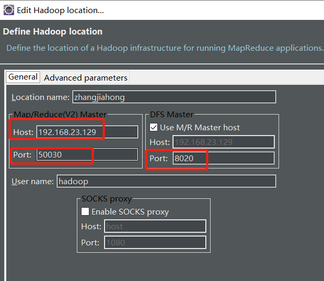Uncheck Use M/R Master host checkbox
This screenshot has width=324, height=281.
(x=154, y=127)
